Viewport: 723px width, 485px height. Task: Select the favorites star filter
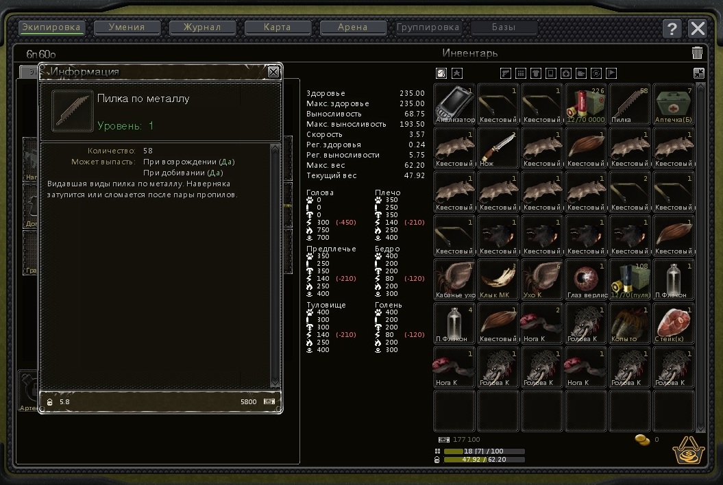click(457, 73)
